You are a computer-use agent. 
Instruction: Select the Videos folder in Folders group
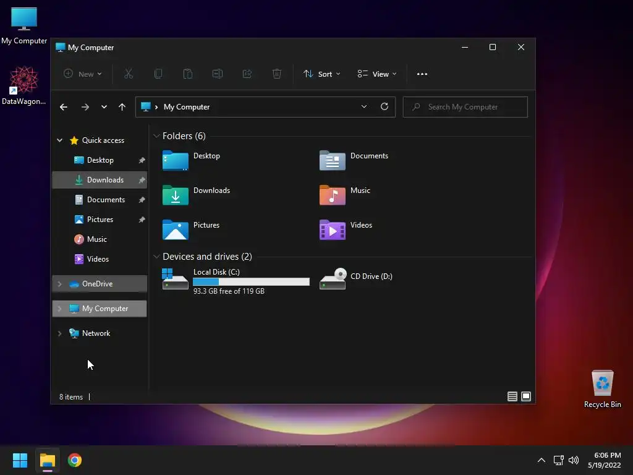346,230
